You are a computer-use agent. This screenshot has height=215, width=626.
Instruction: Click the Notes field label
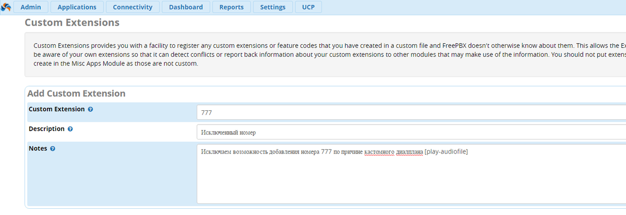pos(38,148)
